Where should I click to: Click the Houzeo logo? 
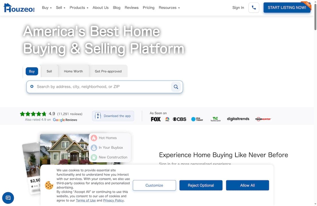(19, 8)
